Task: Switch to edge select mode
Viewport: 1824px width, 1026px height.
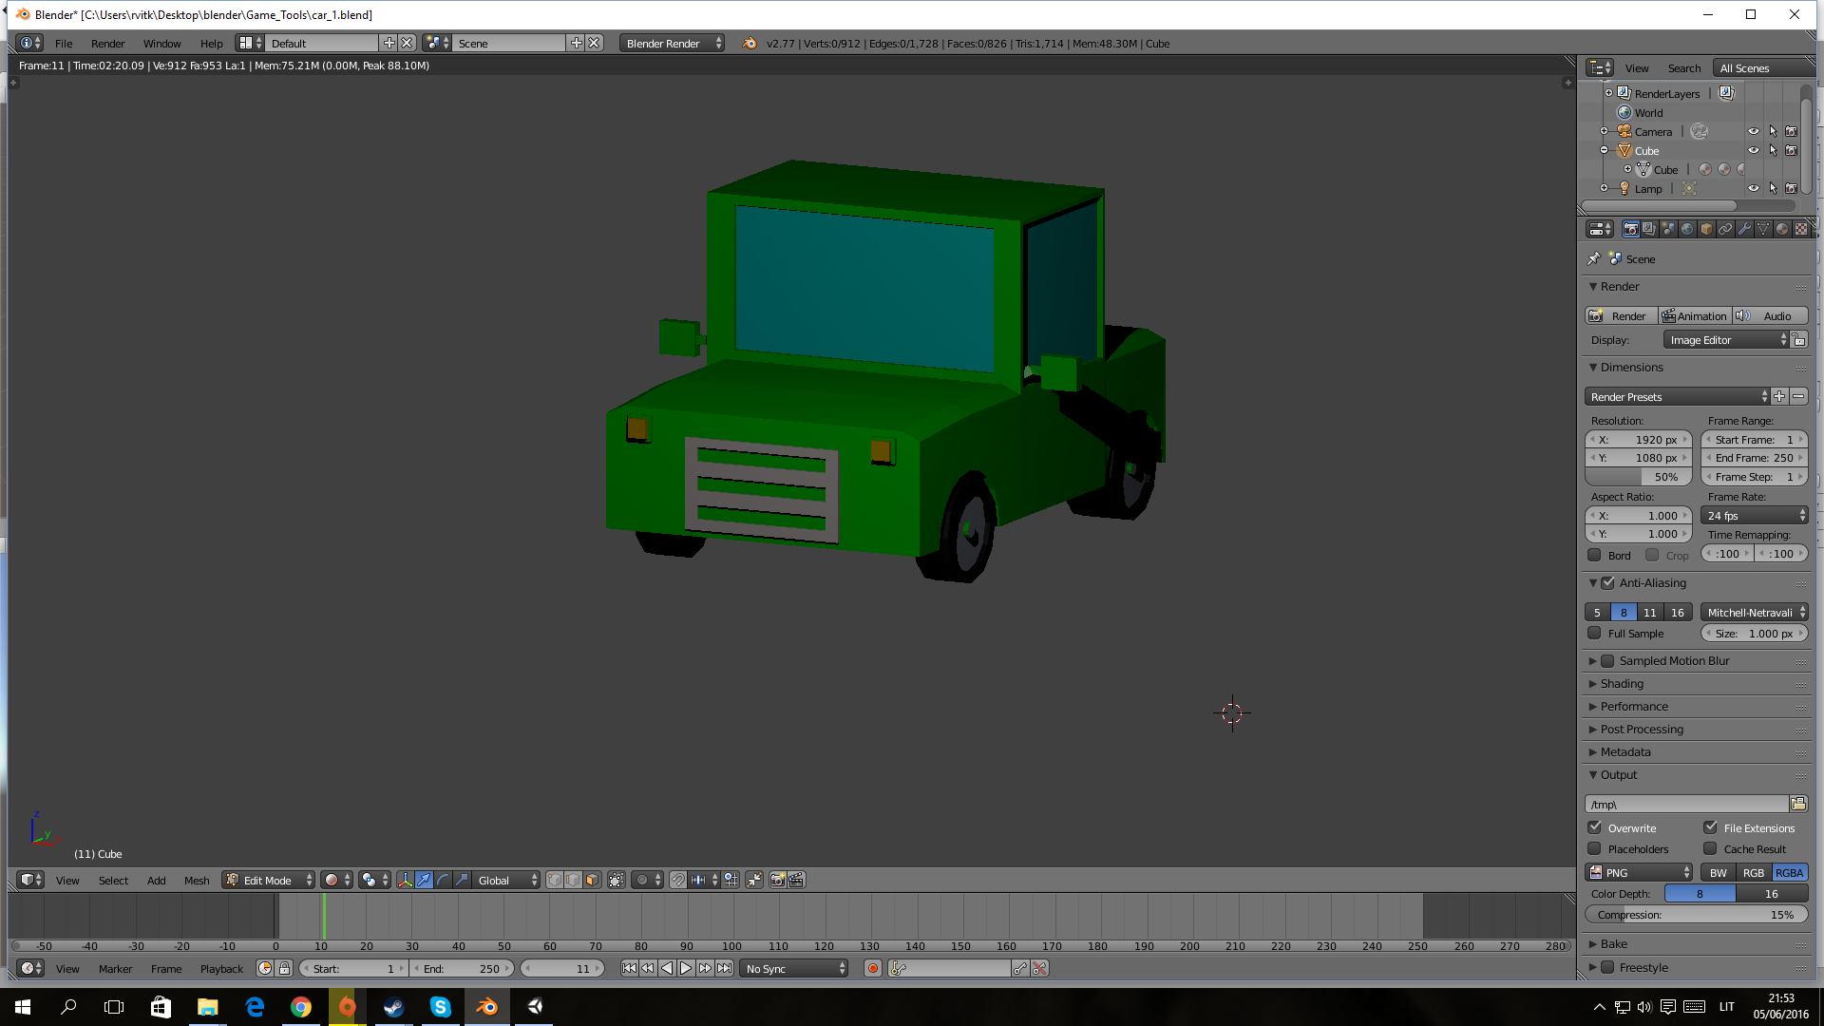Action: pos(573,880)
